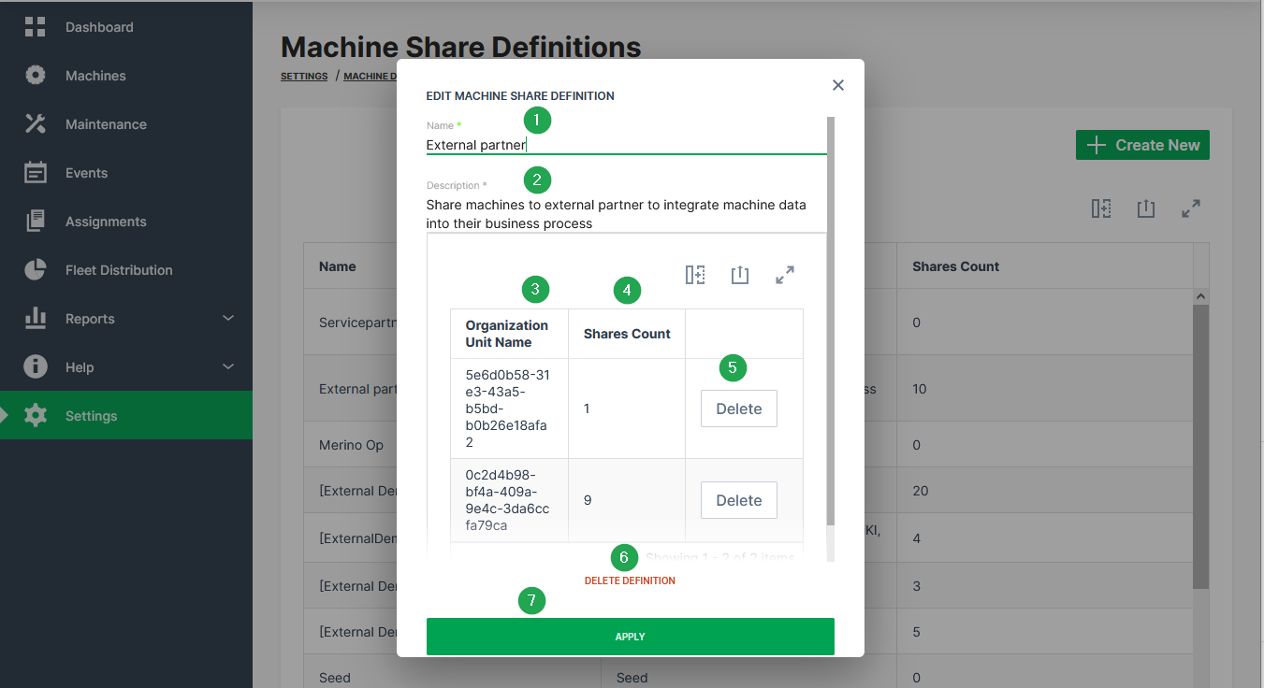1264x688 pixels.
Task: Click the Fleet Distribution pie chart icon
Action: coord(35,270)
